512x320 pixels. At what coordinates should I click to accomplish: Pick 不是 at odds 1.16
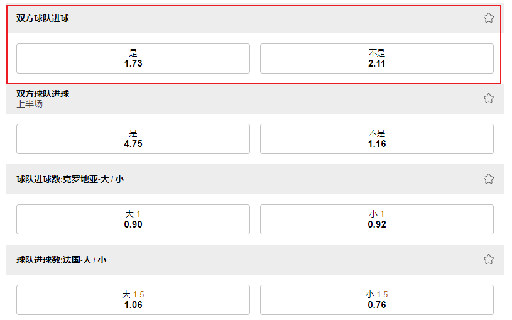coord(377,139)
